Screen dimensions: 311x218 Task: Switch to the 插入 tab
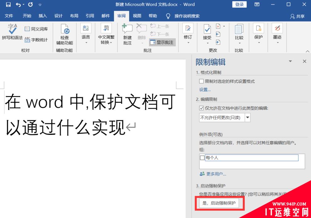click(x=43, y=16)
